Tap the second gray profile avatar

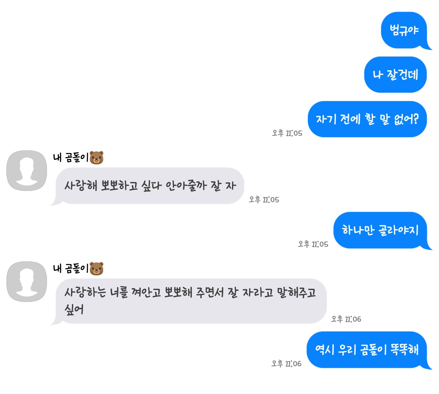point(27,281)
